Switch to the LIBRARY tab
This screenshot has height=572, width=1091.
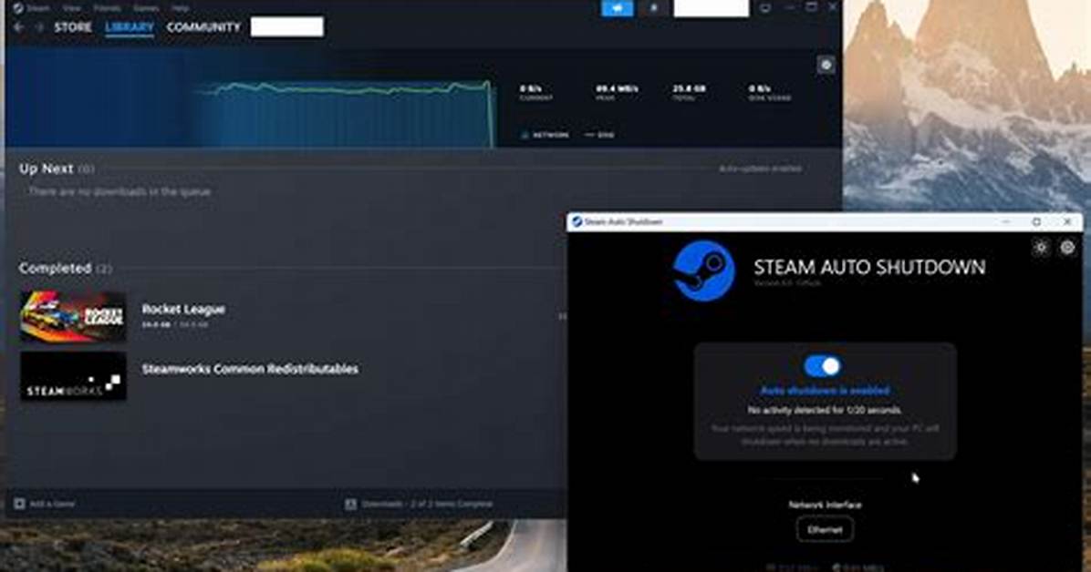130,27
